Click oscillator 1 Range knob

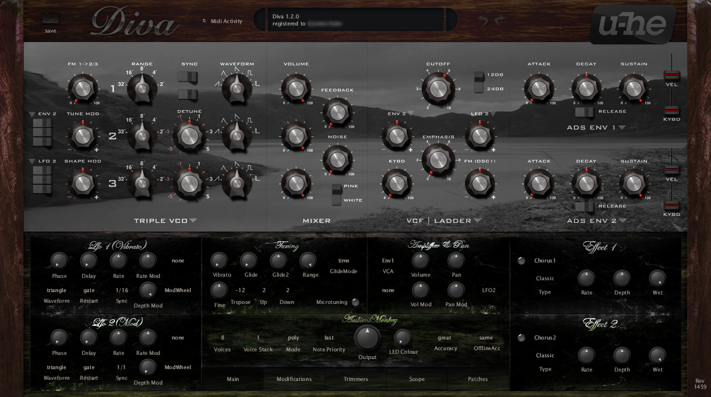(x=141, y=88)
